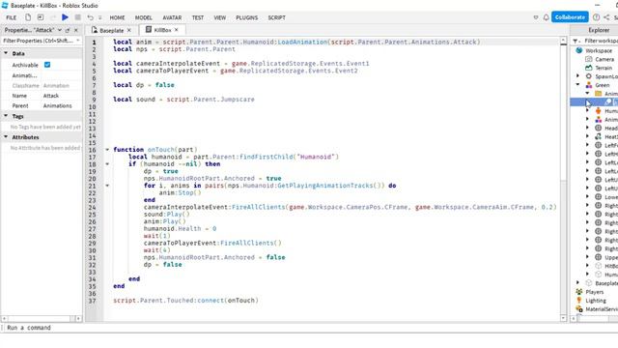
Task: Close the Properties panel
Action: (76, 30)
